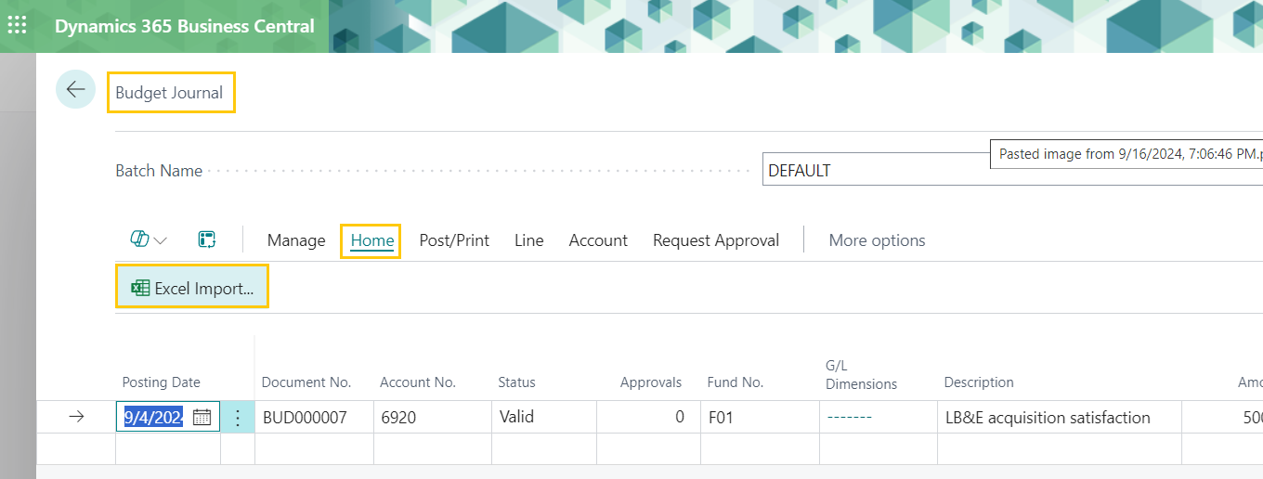Screen dimensions: 1263x479
Task: Click the Excel Import button
Action: point(192,288)
